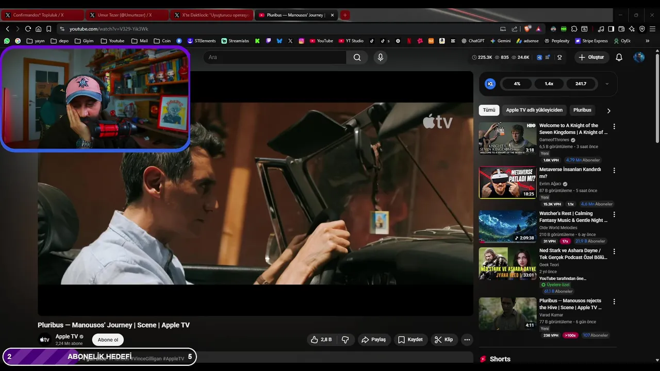Select the 'Tümü' filter chip
The width and height of the screenshot is (660, 371).
click(x=489, y=110)
